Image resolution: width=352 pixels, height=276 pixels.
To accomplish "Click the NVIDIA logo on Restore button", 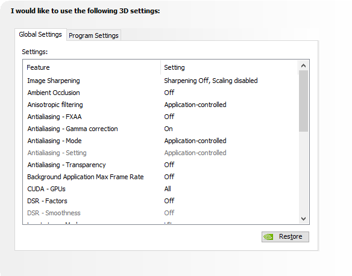I will (x=268, y=237).
